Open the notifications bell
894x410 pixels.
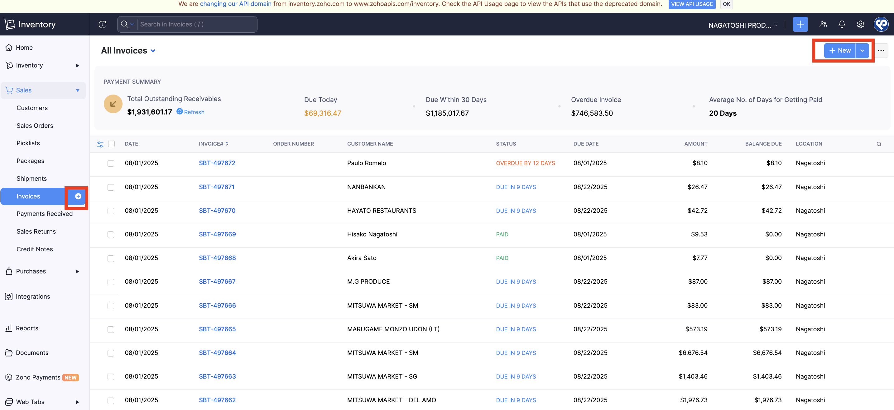point(842,24)
